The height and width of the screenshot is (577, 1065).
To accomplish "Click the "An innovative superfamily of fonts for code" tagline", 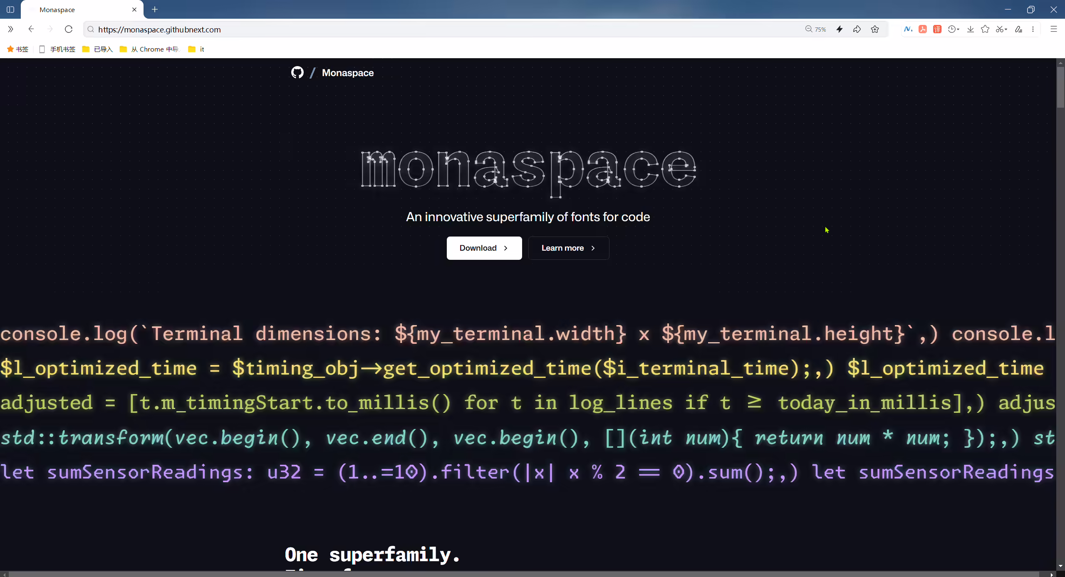I will pos(528,217).
